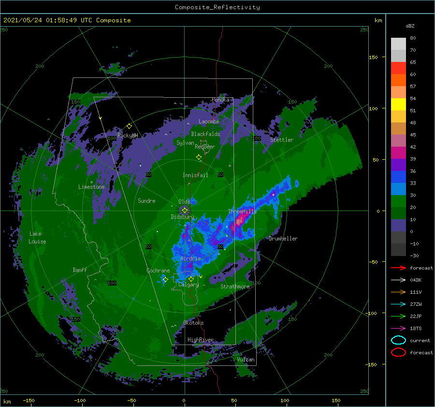Click the RedDeer city label
The height and width of the screenshot is (407, 435).
tap(205, 147)
